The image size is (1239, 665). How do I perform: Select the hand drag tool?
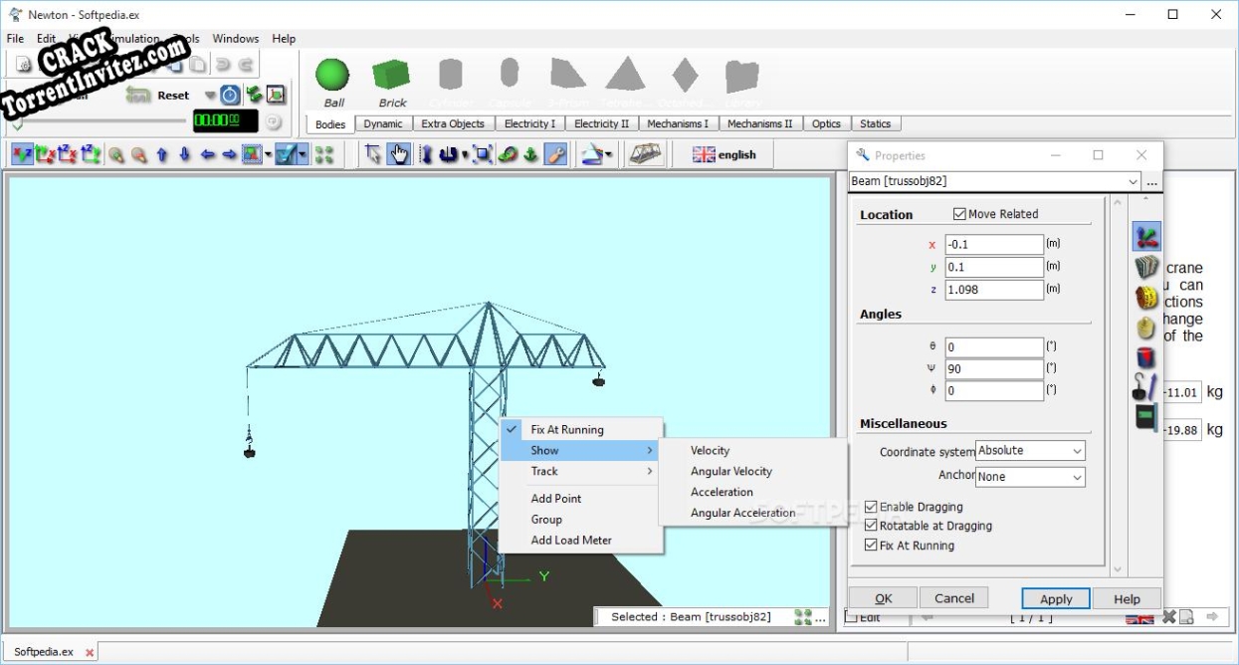tap(399, 154)
